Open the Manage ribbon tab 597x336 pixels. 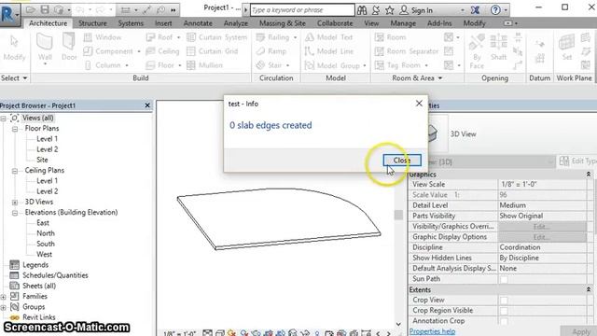coord(403,23)
